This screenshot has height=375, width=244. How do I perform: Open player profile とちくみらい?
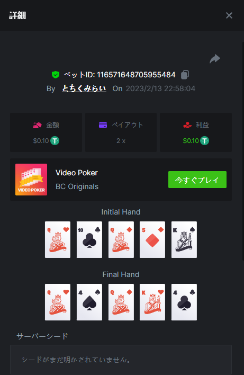point(84,88)
